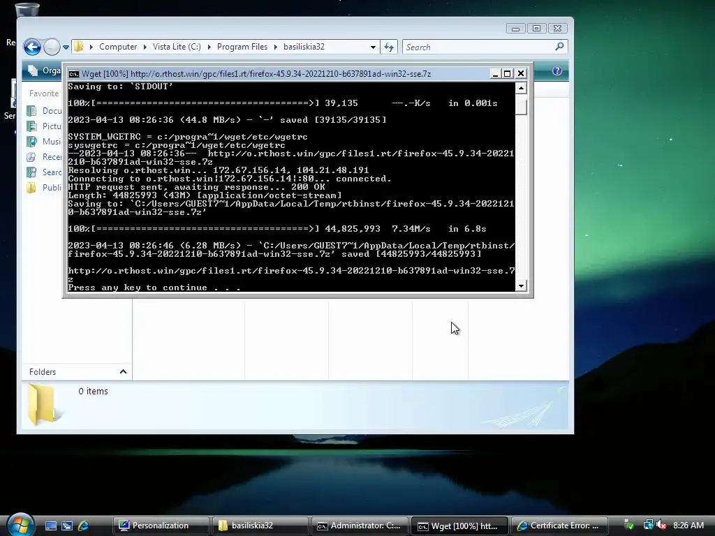The width and height of the screenshot is (715, 536).
Task: Click the Recycle Bin desktop icon
Action: (27, 10)
